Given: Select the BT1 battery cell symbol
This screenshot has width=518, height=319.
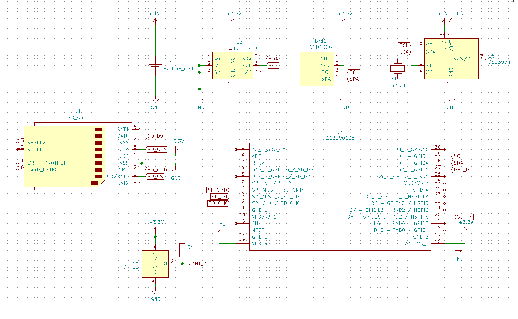Looking at the screenshot, I should (x=155, y=65).
